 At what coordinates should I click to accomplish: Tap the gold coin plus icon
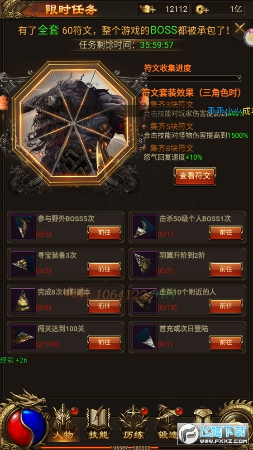[202, 10]
